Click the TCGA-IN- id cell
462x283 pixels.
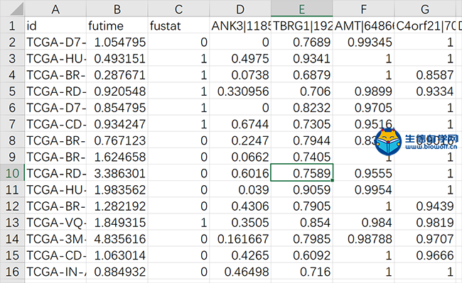(x=55, y=272)
